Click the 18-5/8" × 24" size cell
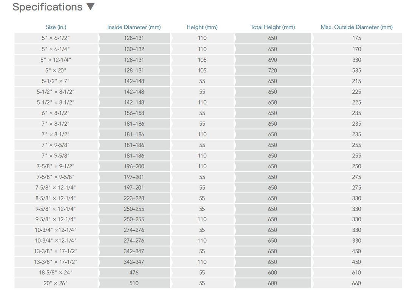The height and width of the screenshot is (302, 418). coord(56,273)
